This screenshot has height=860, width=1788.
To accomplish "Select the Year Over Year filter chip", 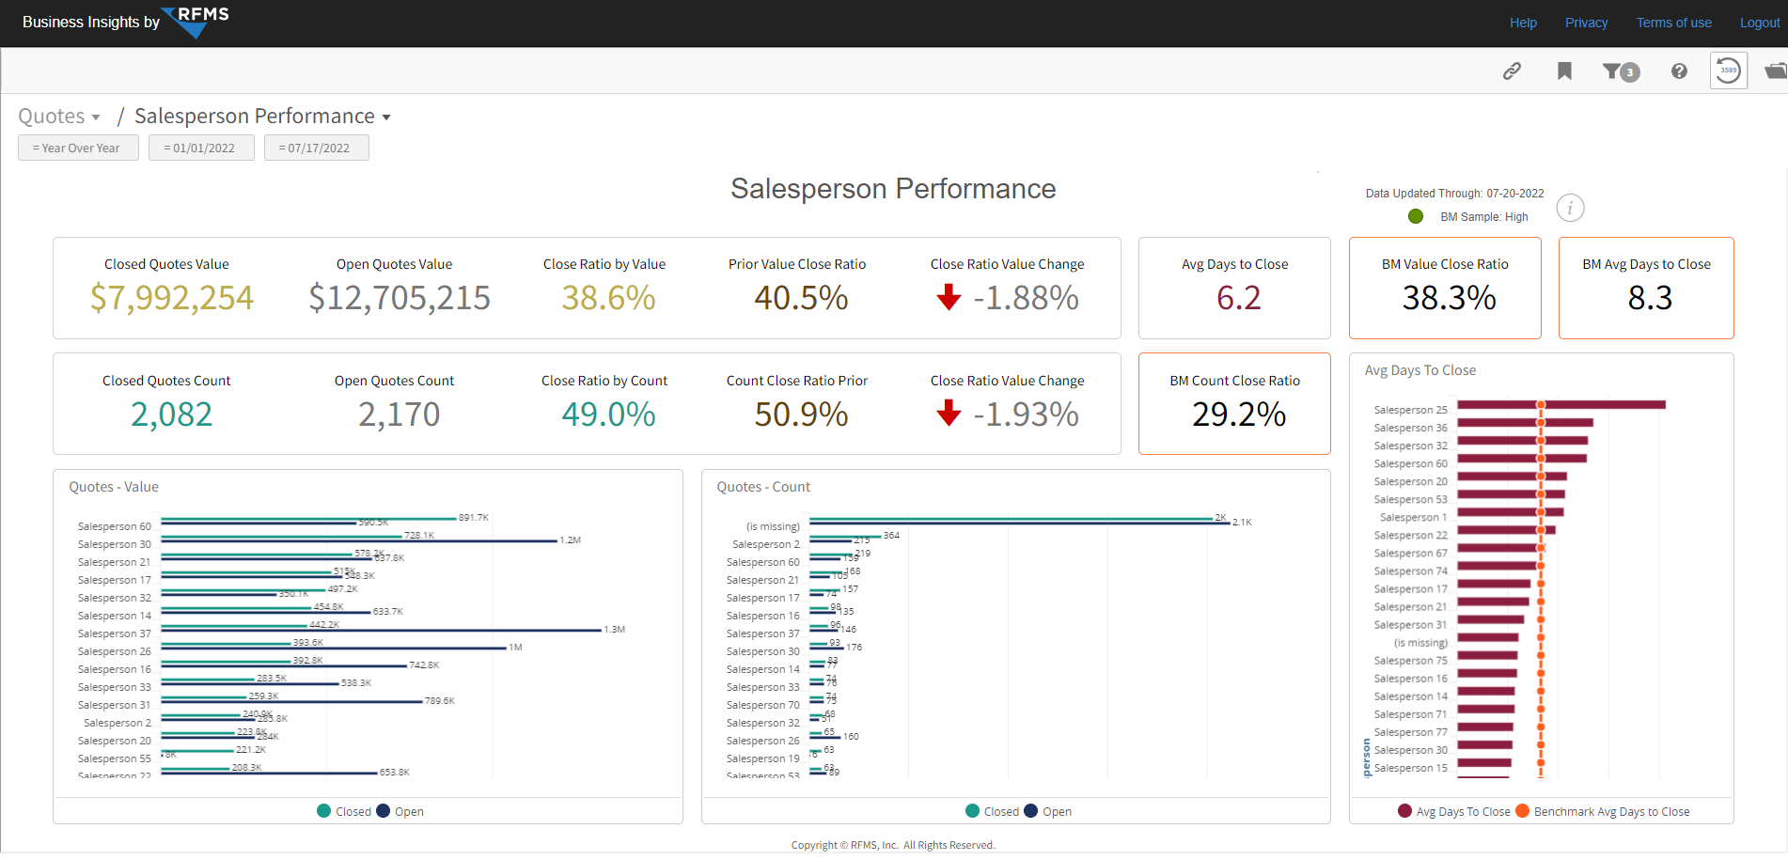I will pyautogui.click(x=78, y=148).
